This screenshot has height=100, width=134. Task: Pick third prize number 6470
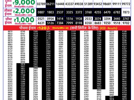click(x=107, y=12)
